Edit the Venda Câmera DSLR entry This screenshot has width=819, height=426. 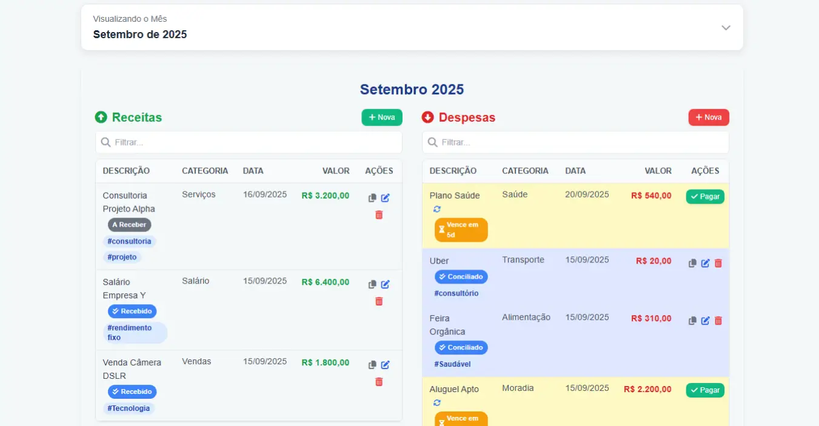386,365
